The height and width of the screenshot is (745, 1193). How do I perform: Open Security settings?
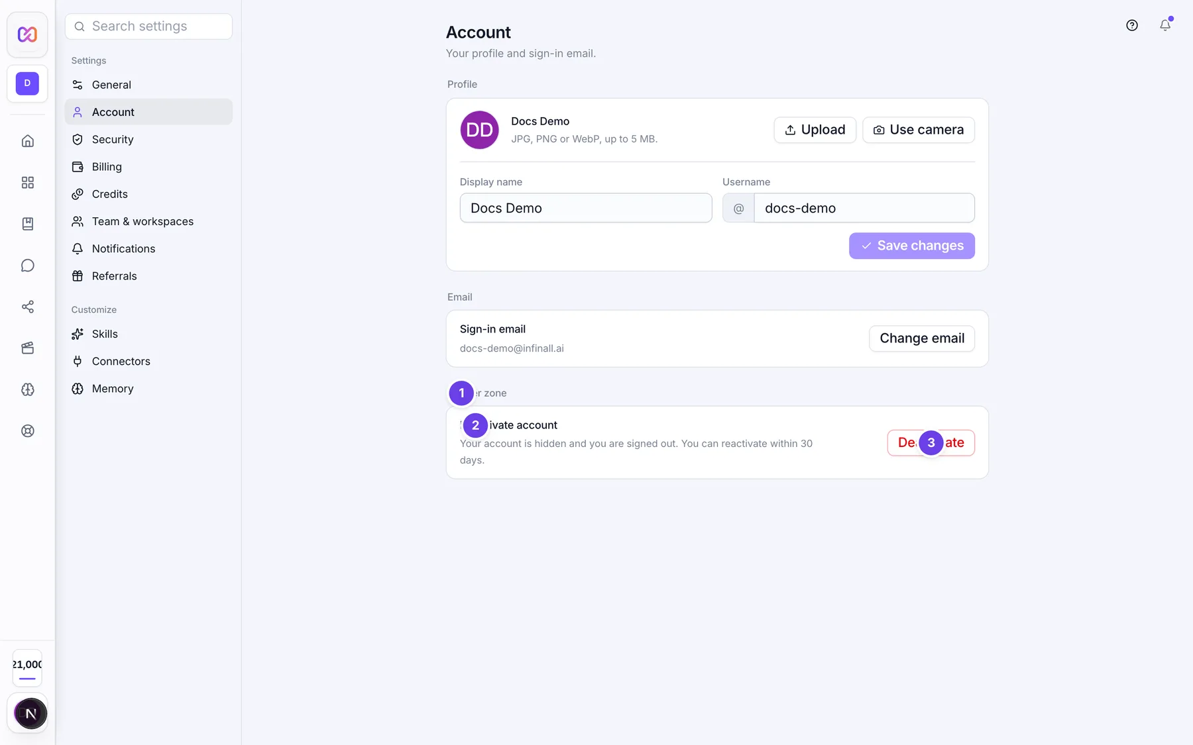coord(148,140)
